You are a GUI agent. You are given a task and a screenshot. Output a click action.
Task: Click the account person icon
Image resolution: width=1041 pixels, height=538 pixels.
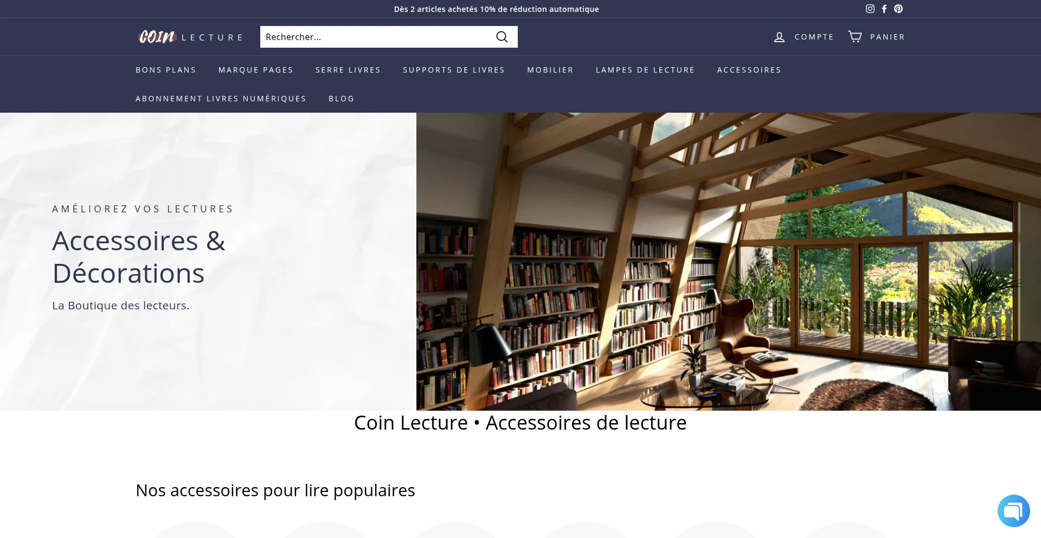pos(779,37)
